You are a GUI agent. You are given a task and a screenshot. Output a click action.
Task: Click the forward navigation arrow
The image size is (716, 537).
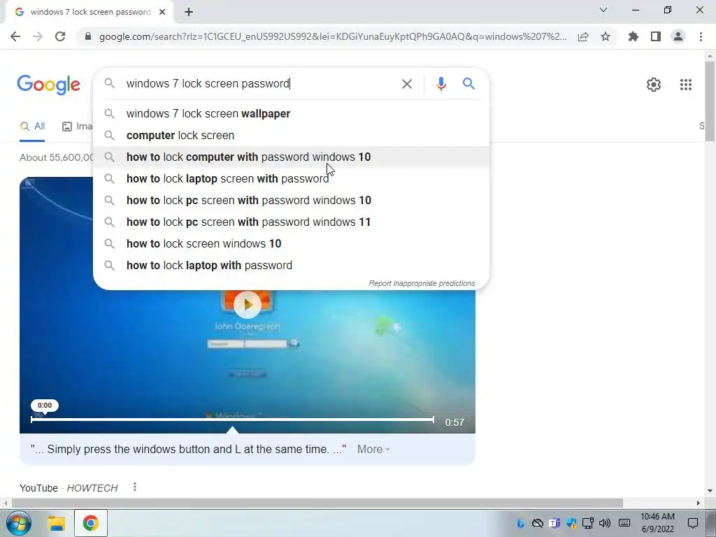click(38, 36)
